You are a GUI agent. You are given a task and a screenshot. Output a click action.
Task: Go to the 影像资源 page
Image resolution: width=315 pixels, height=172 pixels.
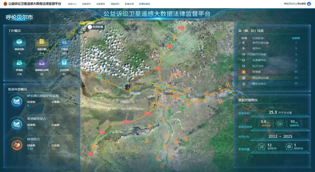coord(129,4)
